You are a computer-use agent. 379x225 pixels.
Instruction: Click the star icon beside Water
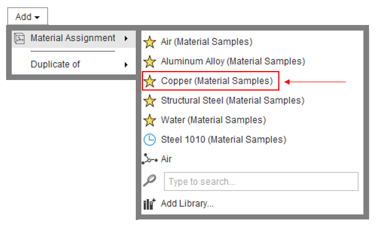click(x=150, y=121)
